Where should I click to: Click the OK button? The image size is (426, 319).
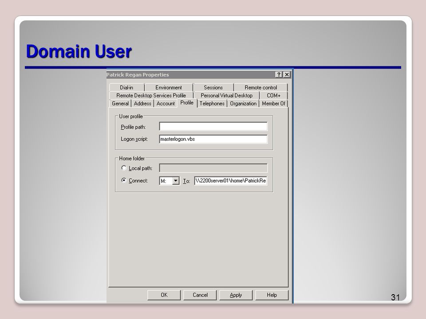coord(164,295)
